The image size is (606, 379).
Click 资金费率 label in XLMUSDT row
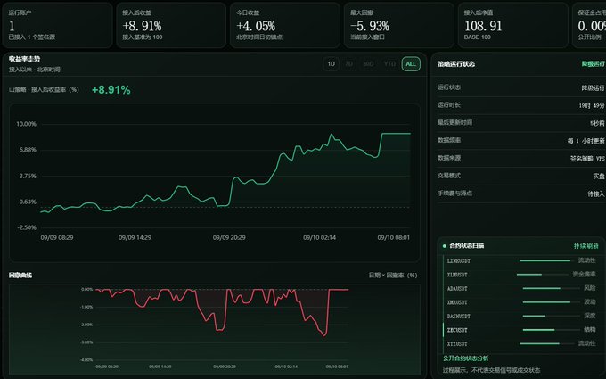click(x=584, y=274)
